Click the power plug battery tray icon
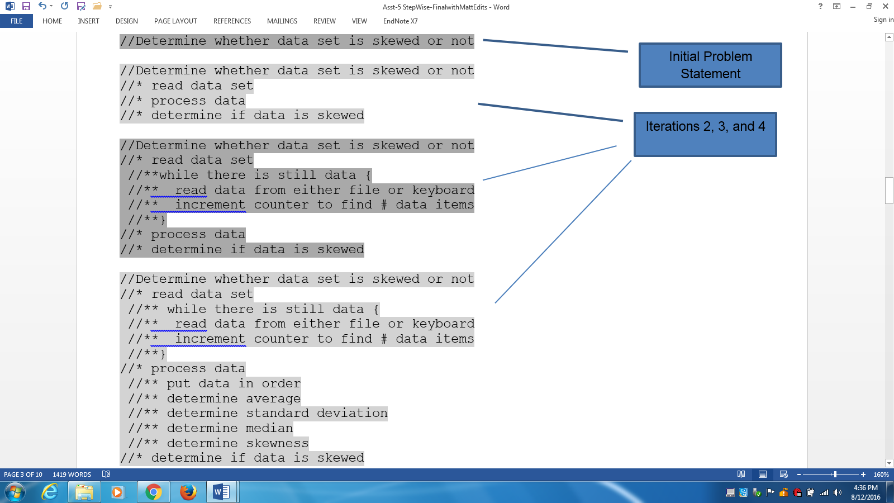The height and width of the screenshot is (503, 894). point(810,492)
